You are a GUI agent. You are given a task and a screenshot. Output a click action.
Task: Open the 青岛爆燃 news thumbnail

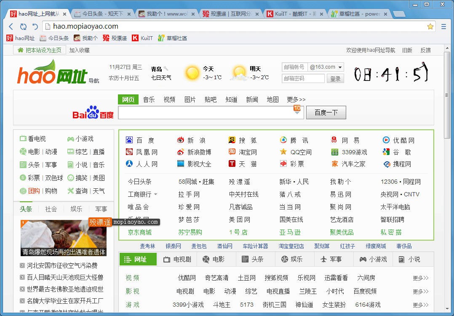click(64, 238)
